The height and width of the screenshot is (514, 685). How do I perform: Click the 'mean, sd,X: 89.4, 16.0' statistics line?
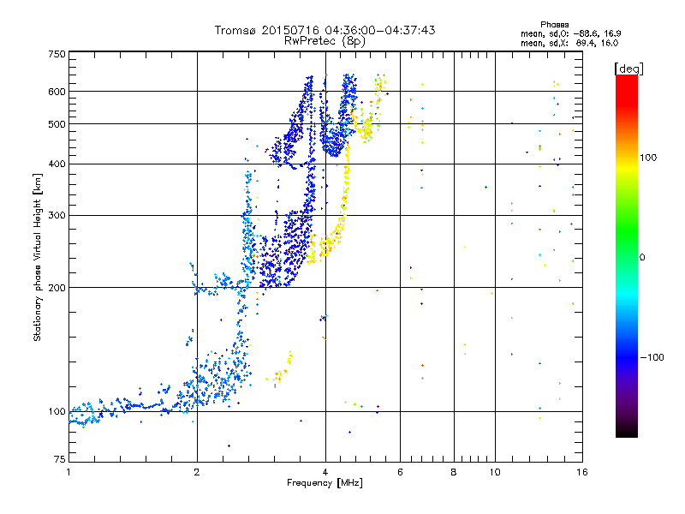(x=569, y=43)
